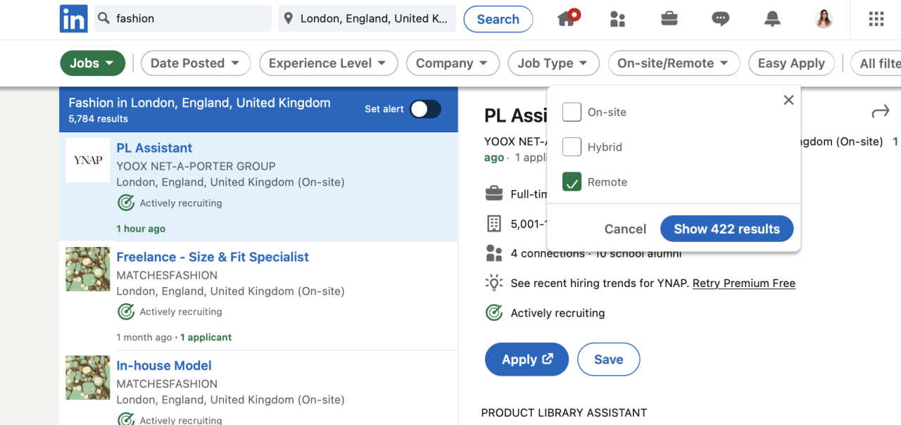Screen dimensions: 901x425
Task: Click the fashion keyword search field
Action: (x=183, y=18)
